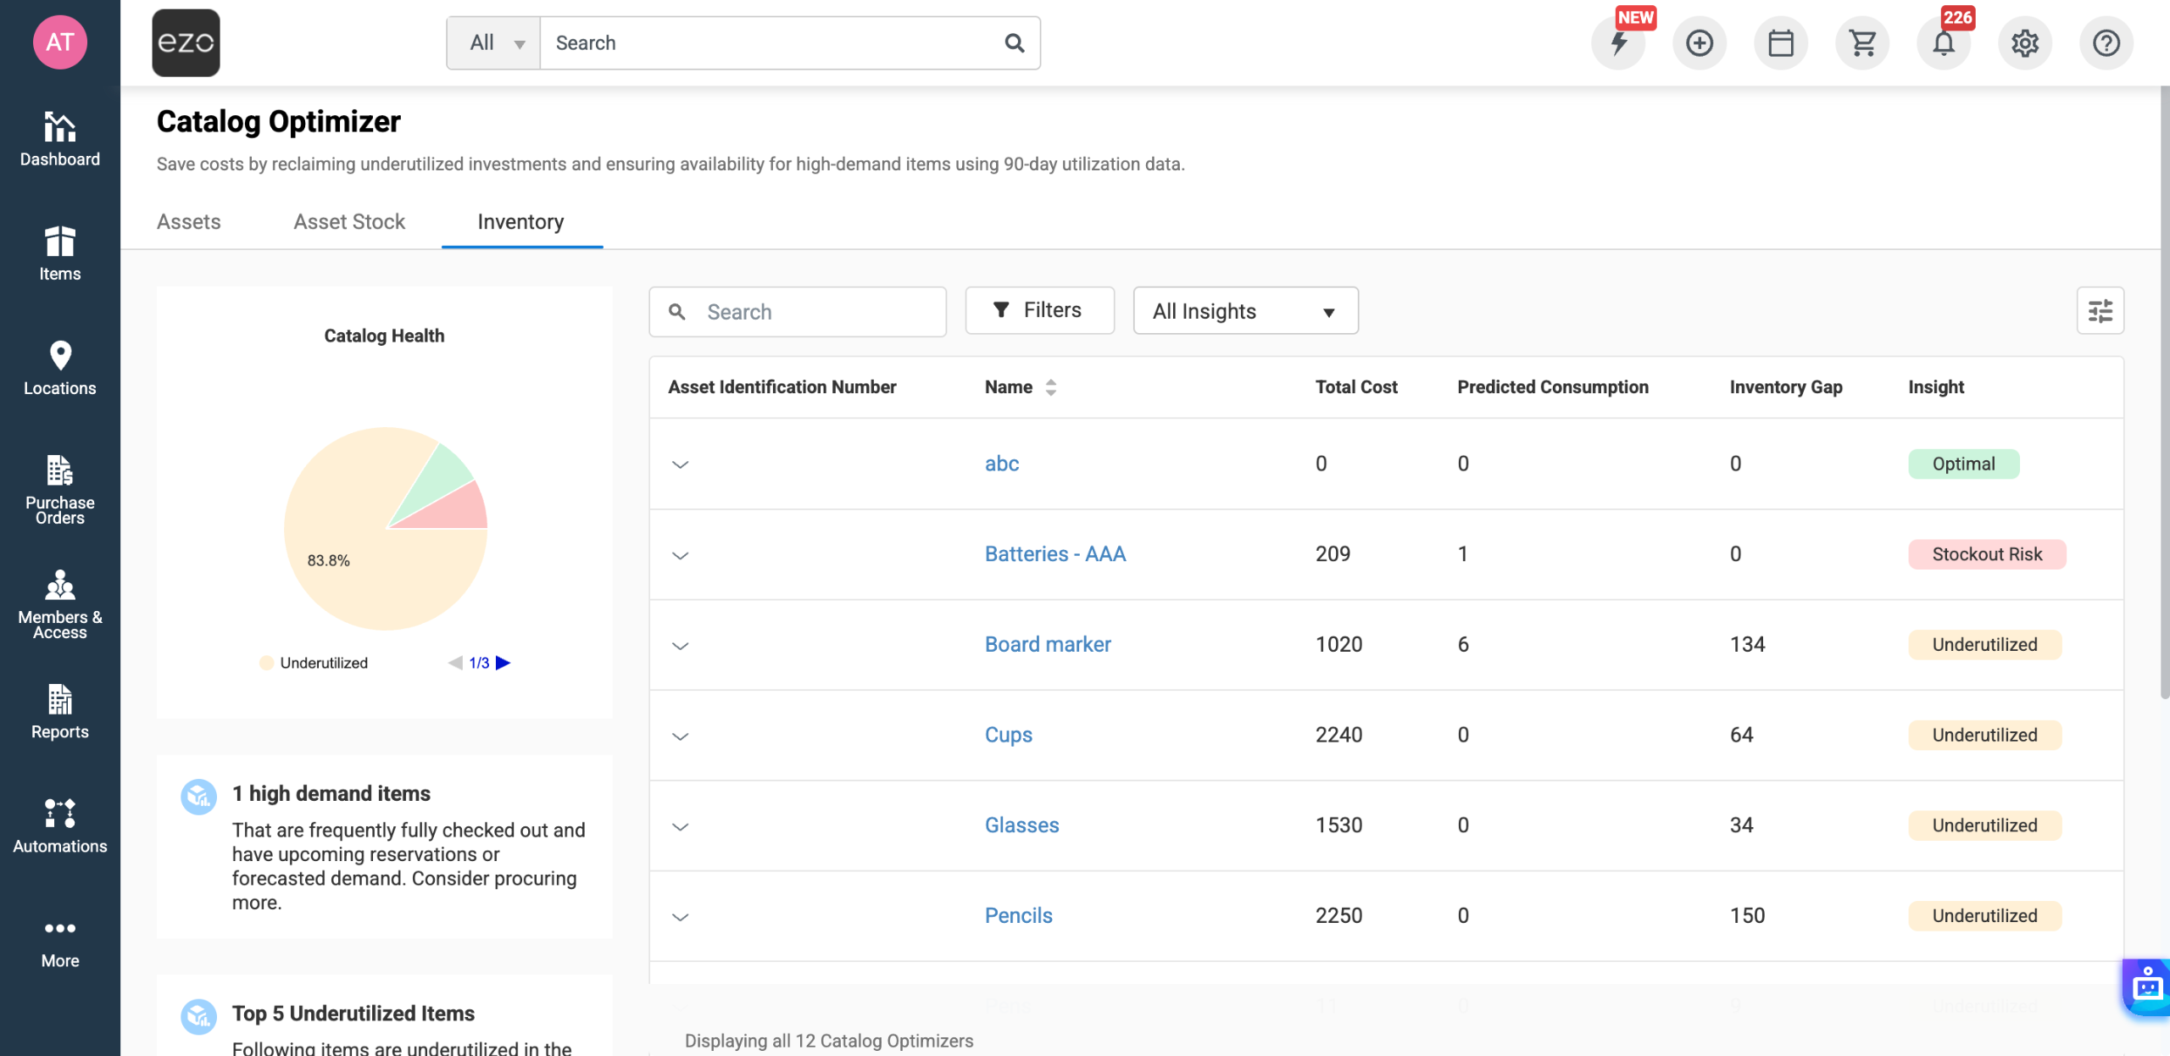Open the All search scope dropdown

point(494,43)
